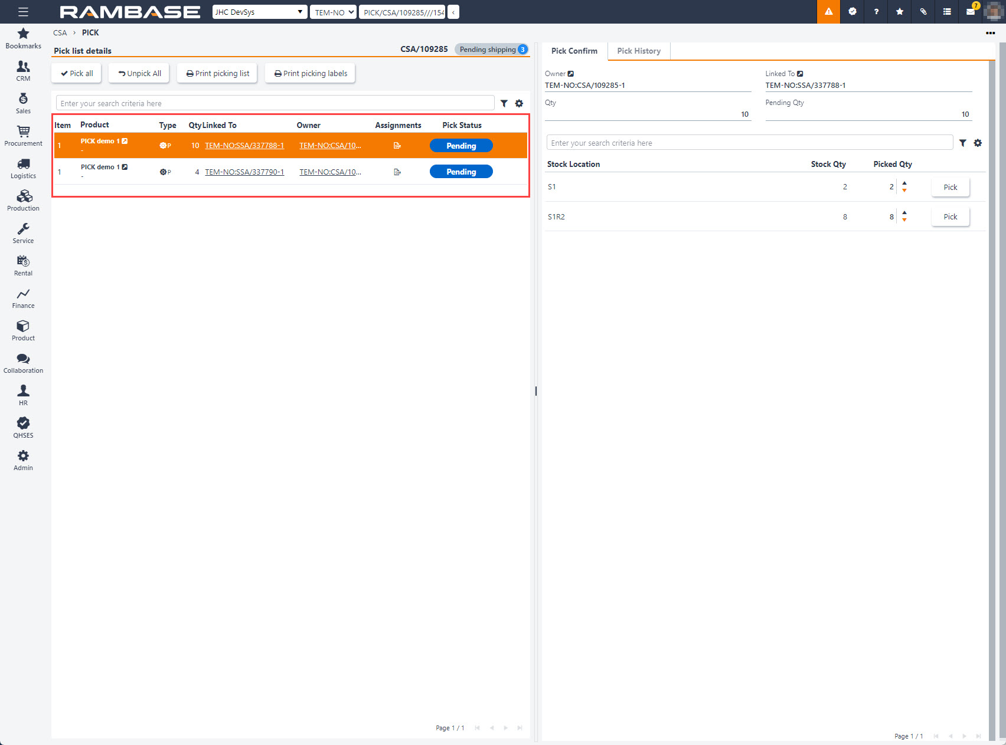This screenshot has width=1006, height=745.
Task: Click the Pick all button
Action: (77, 73)
